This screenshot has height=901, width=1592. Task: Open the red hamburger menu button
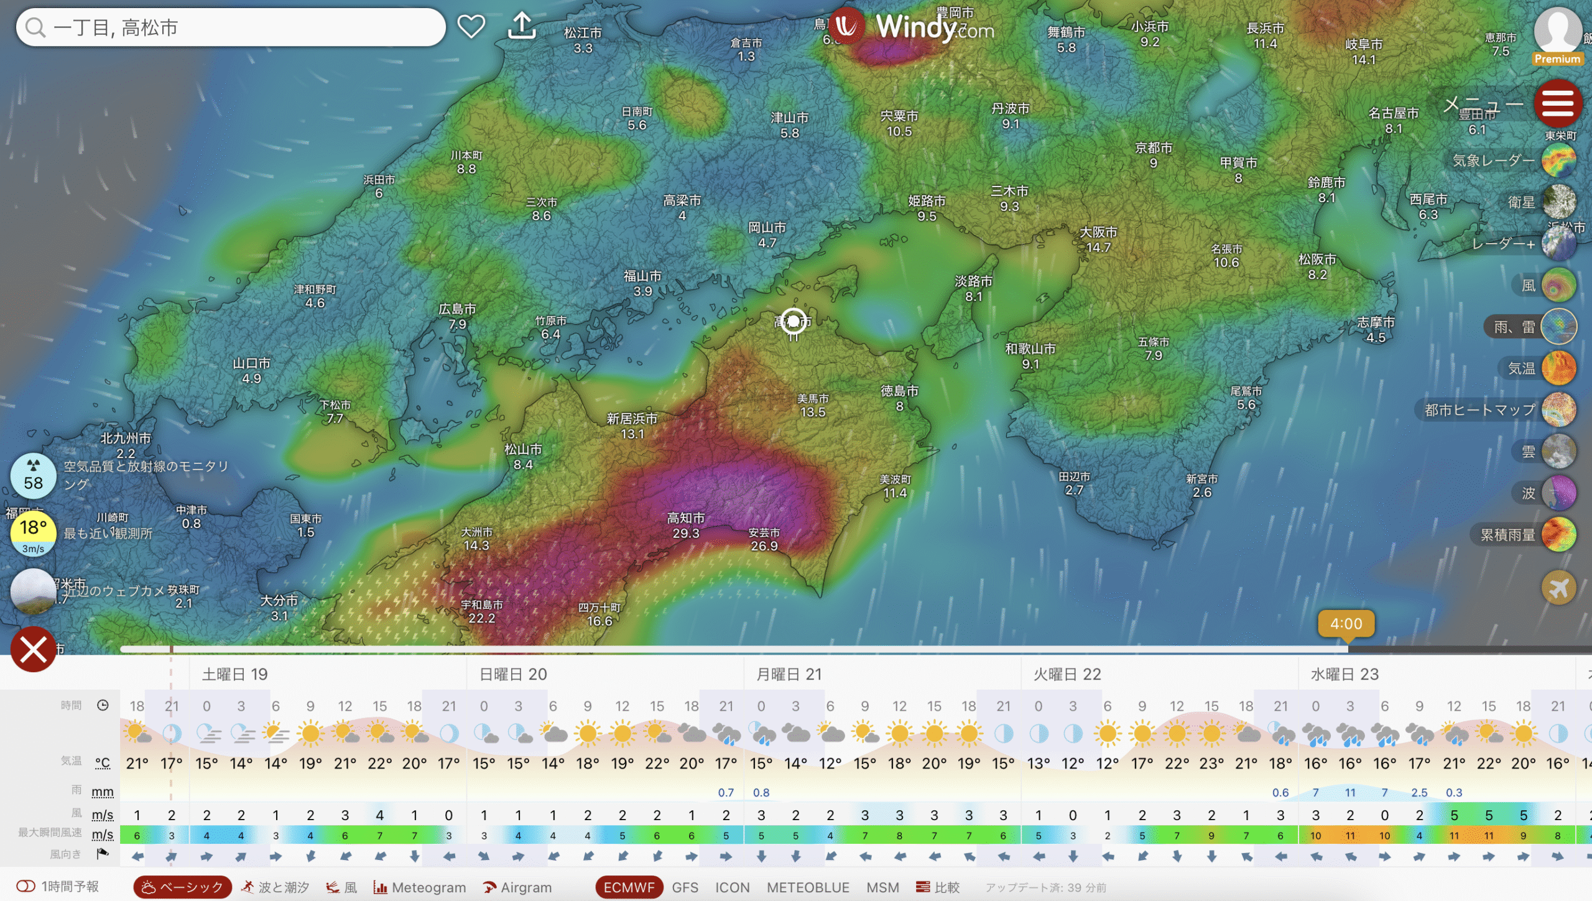tap(1557, 103)
